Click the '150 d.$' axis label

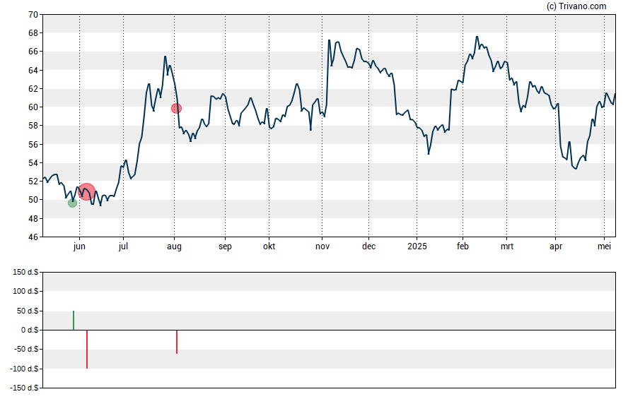coord(25,273)
